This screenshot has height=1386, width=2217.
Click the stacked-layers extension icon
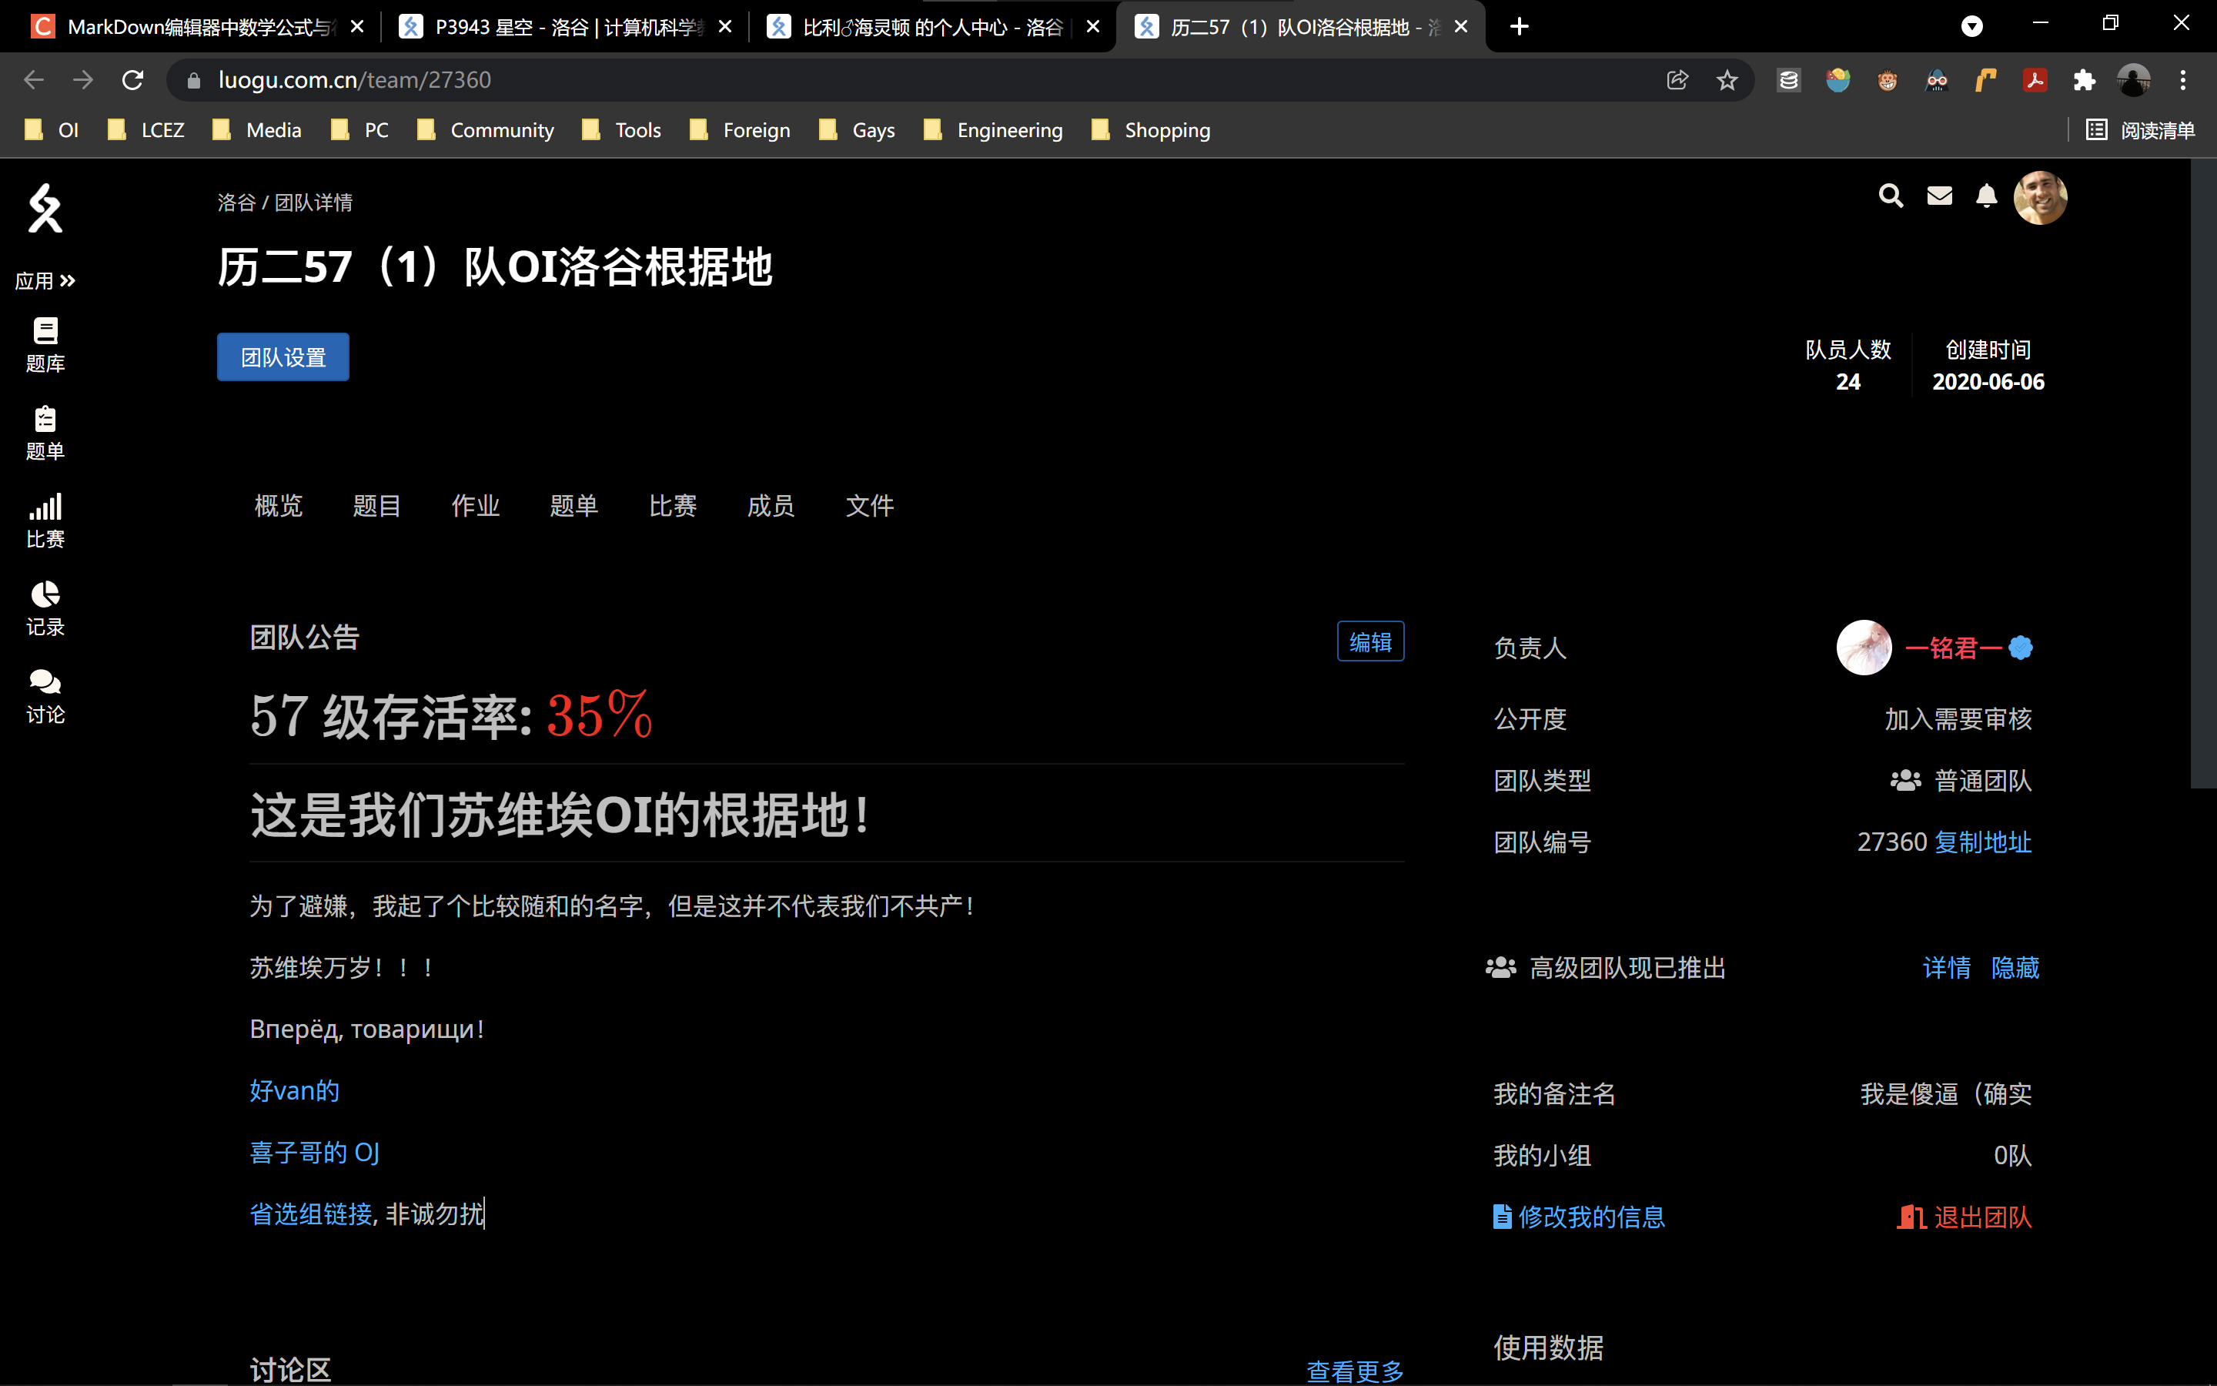[x=1788, y=80]
